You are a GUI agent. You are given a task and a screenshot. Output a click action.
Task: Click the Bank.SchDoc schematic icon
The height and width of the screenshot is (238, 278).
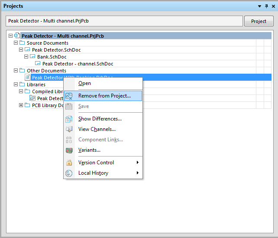32,57
